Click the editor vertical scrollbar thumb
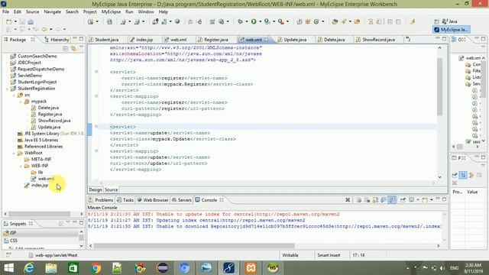This screenshot has height=275, width=489. click(x=440, y=86)
